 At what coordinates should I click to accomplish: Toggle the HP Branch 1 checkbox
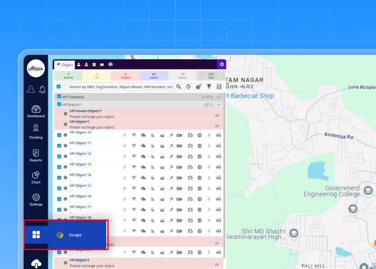(59, 104)
